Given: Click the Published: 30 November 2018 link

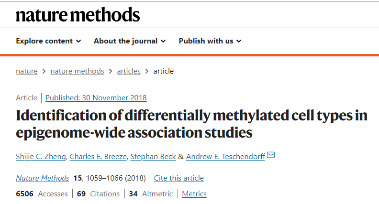Looking at the screenshot, I should click(96, 98).
